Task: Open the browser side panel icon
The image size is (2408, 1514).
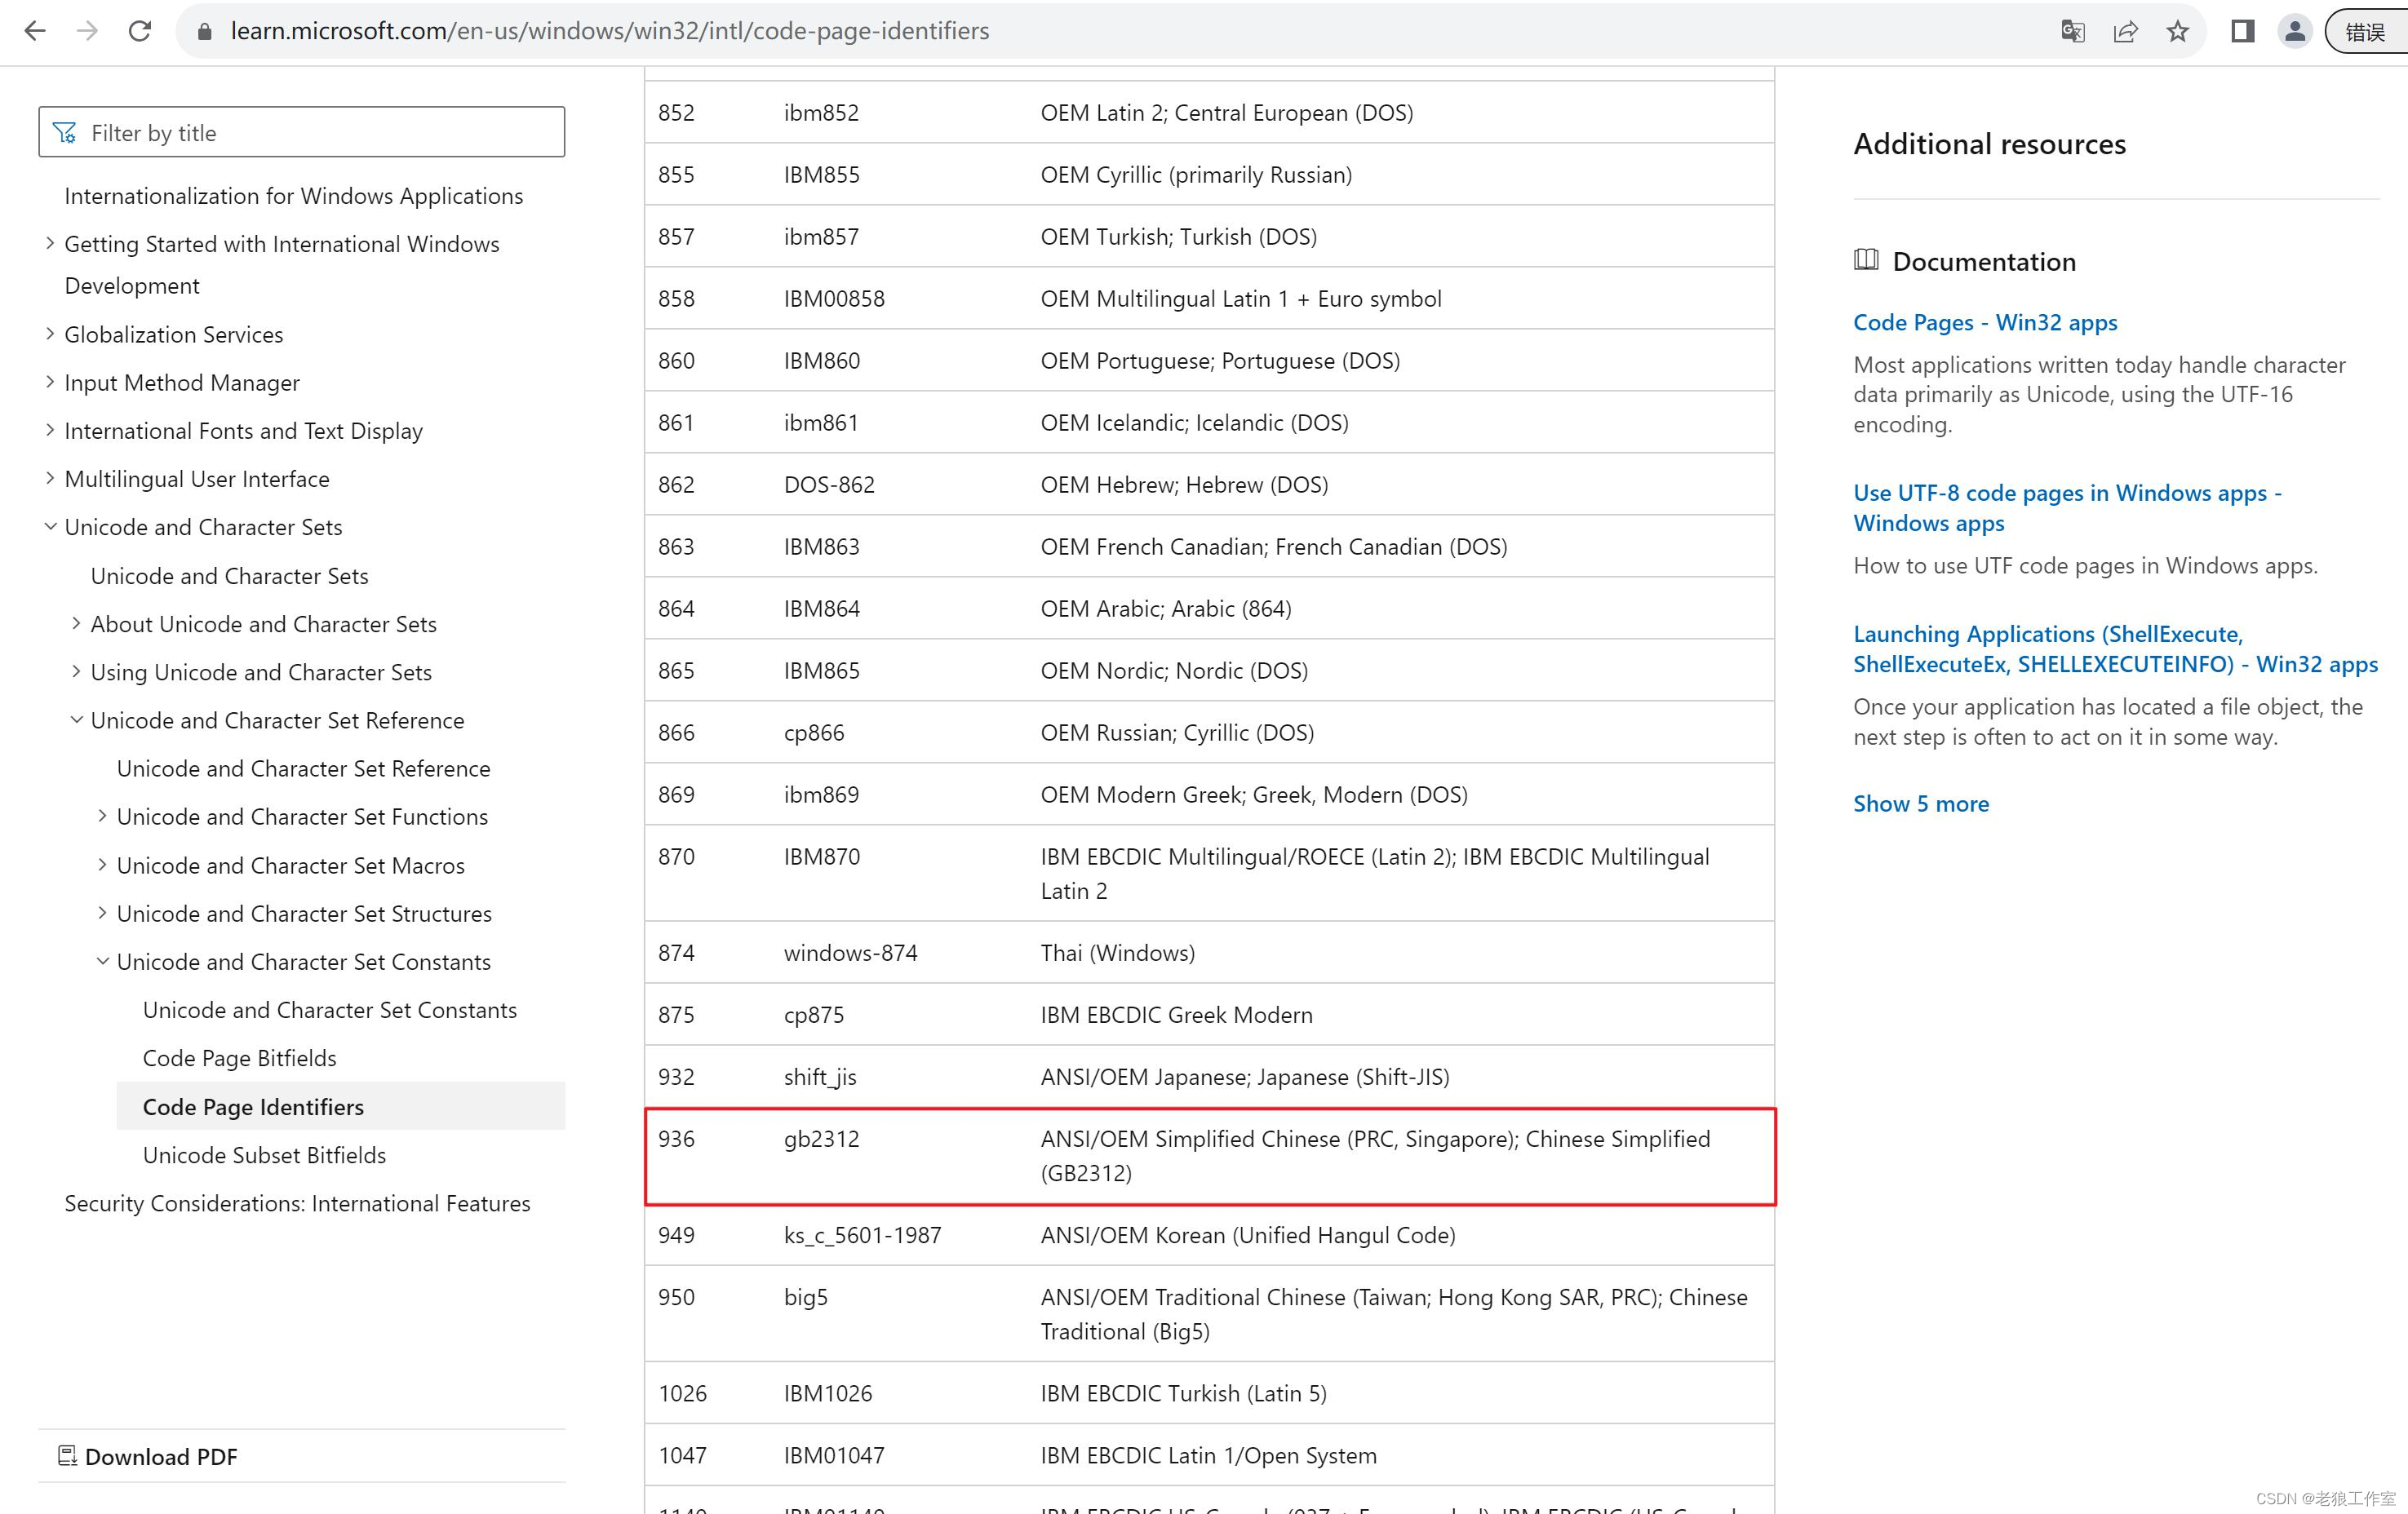Action: (2242, 31)
